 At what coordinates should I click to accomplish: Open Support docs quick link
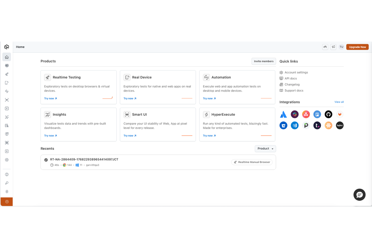291,90
